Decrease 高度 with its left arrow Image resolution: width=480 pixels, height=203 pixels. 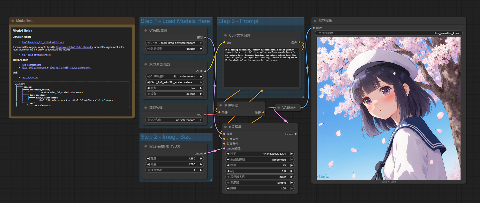point(148,164)
